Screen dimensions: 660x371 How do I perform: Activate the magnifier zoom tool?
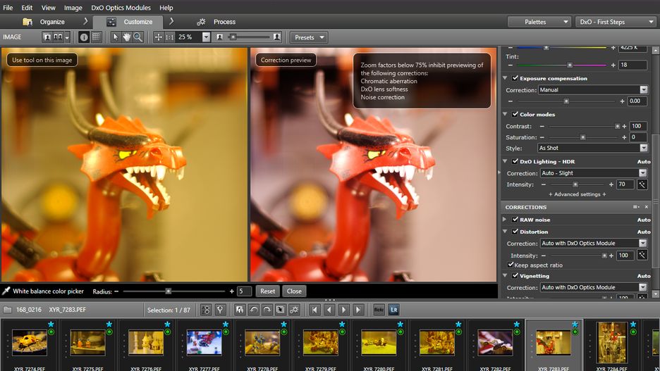[x=138, y=37]
